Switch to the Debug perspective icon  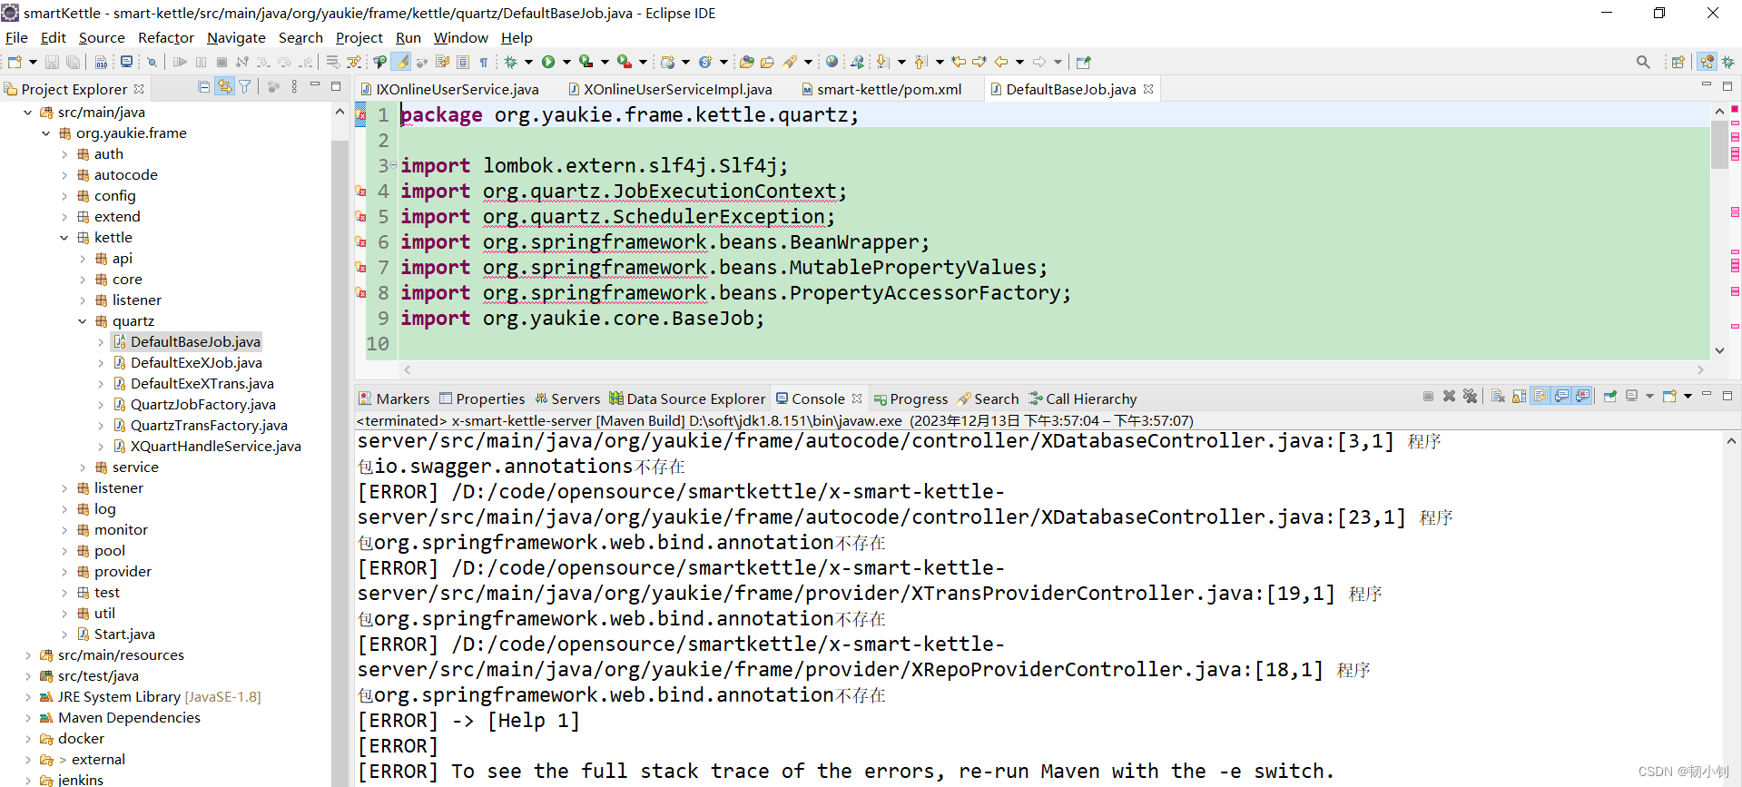[x=1728, y=62]
